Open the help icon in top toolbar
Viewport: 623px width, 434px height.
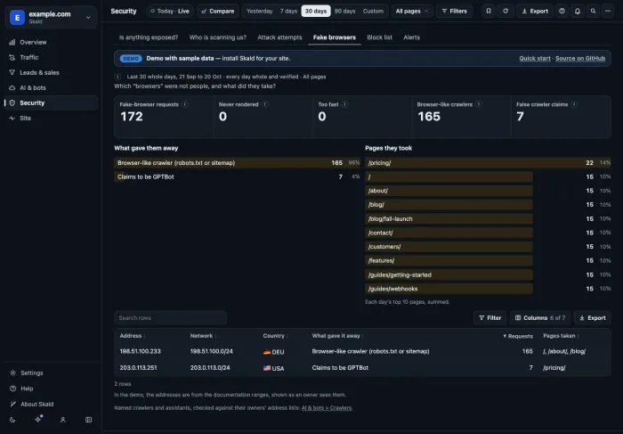click(562, 11)
